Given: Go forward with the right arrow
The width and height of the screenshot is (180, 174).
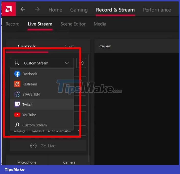Looking at the screenshot, I should (38, 9).
